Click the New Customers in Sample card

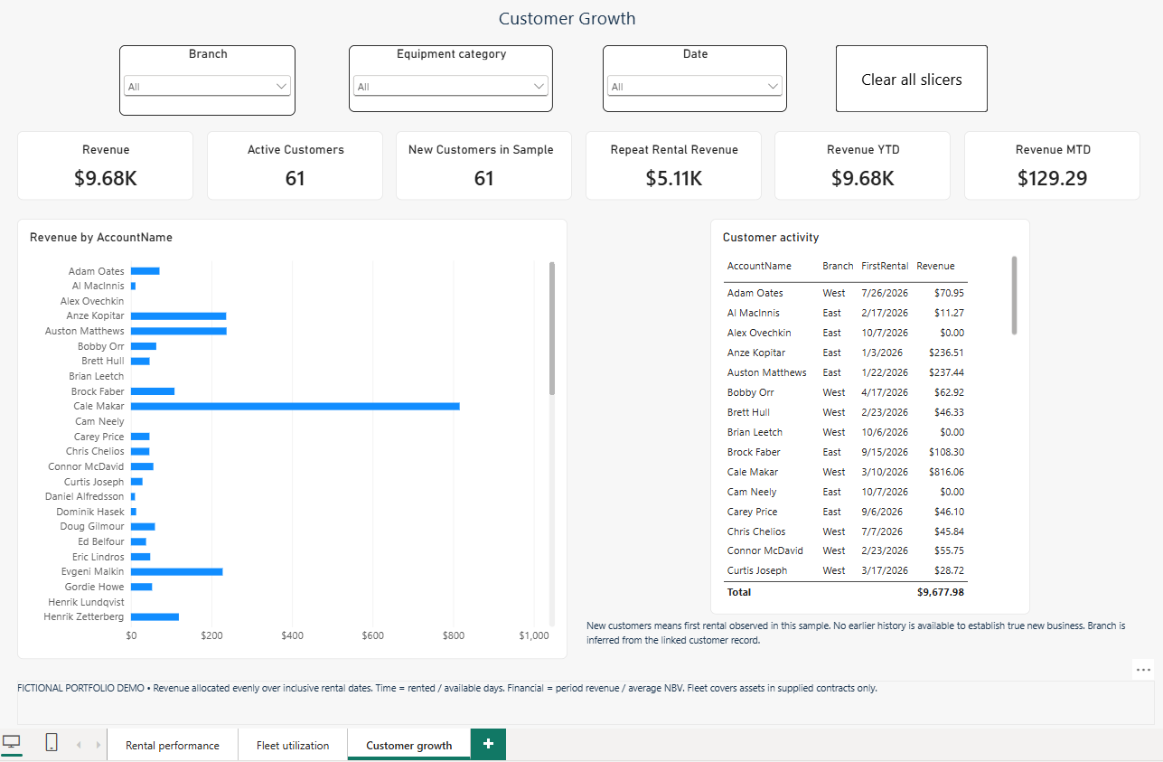[483, 165]
